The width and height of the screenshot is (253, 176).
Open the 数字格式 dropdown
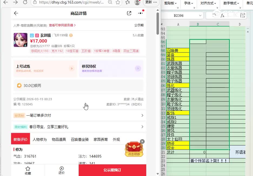(x=231, y=4)
